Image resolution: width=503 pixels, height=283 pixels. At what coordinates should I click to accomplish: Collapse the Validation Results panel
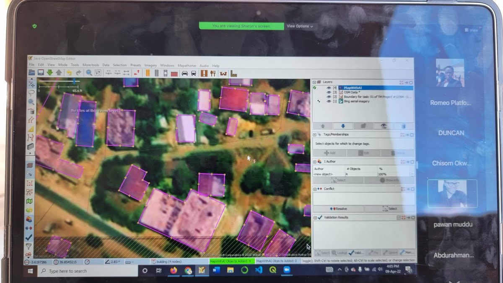tap(315, 218)
